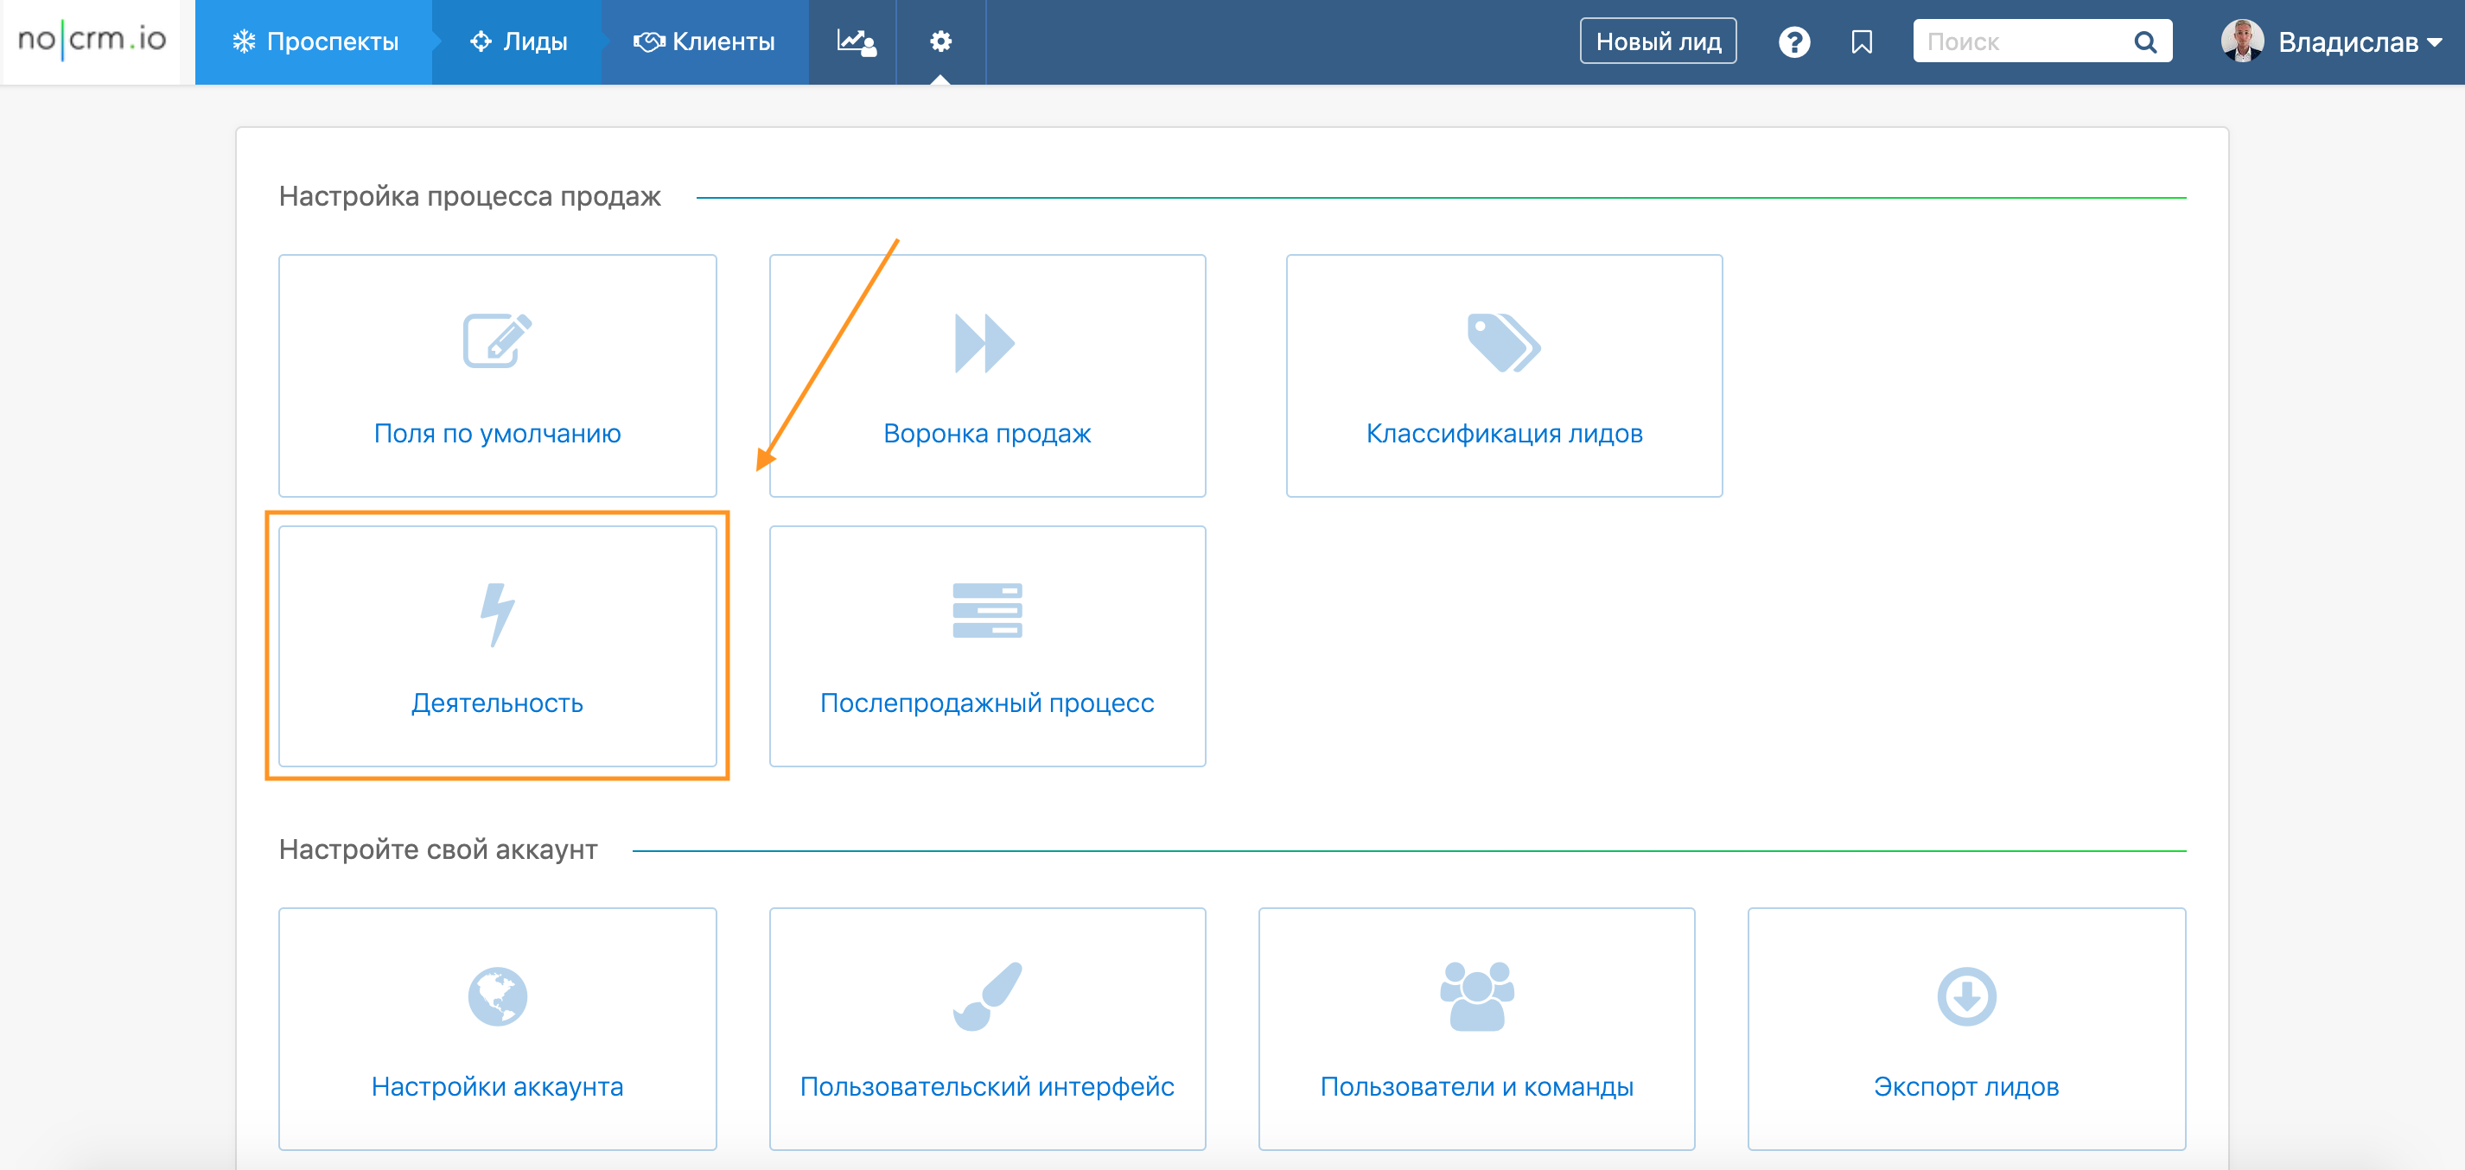This screenshot has height=1170, width=2465.
Task: Click the search magnifier icon
Action: coord(2144,42)
